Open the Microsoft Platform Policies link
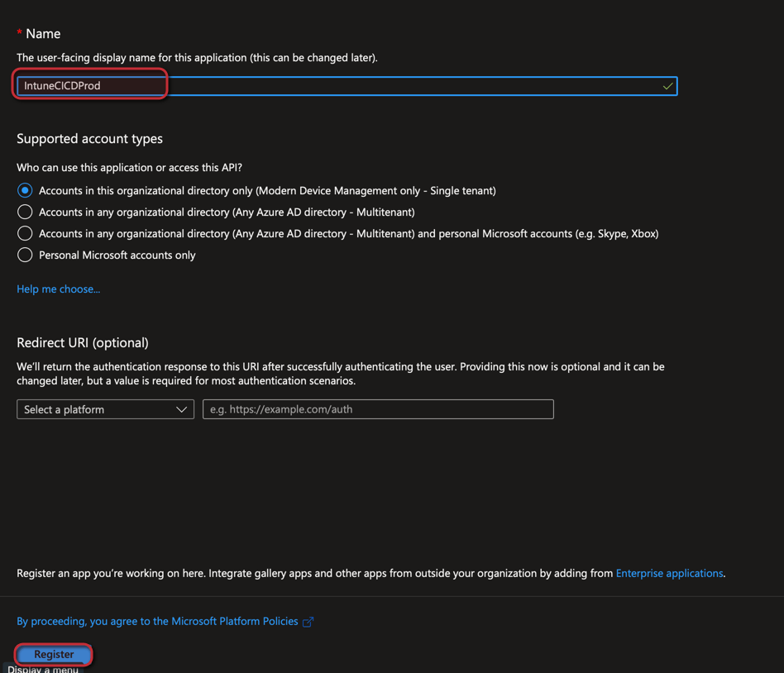Viewport: 784px width, 673px height. (157, 621)
